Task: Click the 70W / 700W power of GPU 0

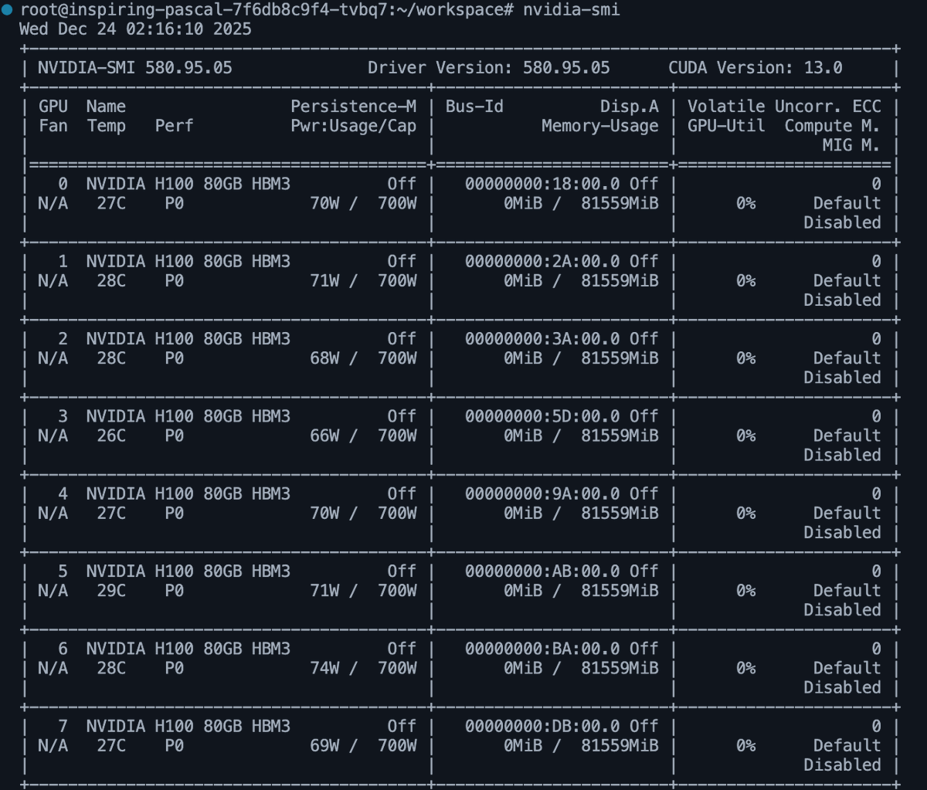Action: pyautogui.click(x=363, y=203)
